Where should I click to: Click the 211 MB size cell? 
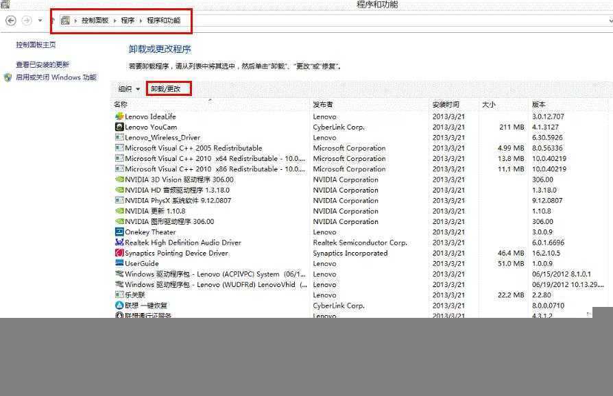(x=512, y=127)
